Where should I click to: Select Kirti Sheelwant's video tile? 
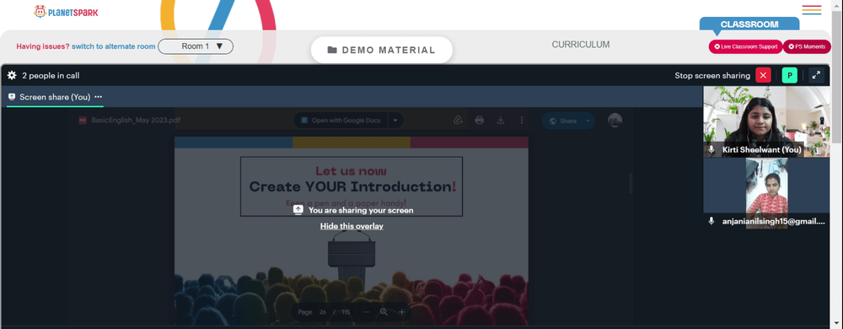[766, 121]
